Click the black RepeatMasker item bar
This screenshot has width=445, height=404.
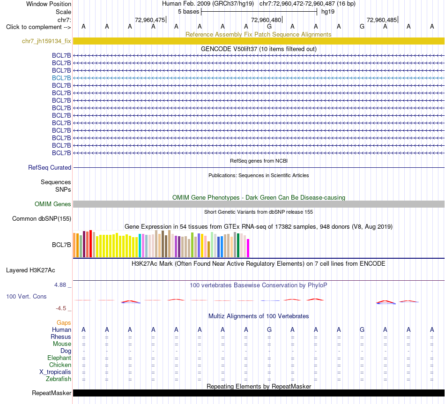[259, 393]
